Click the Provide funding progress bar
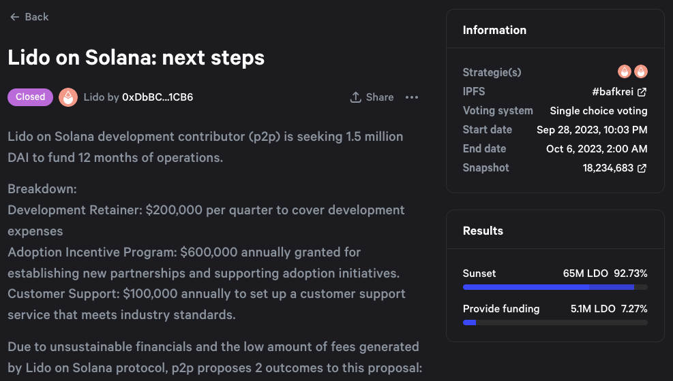 coord(555,322)
